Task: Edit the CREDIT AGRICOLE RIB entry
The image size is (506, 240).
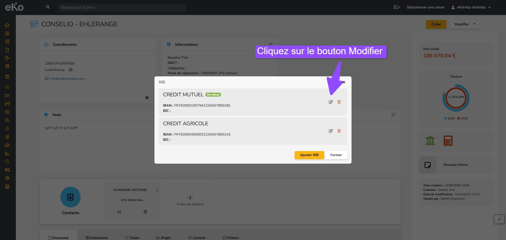Action: [x=330, y=131]
